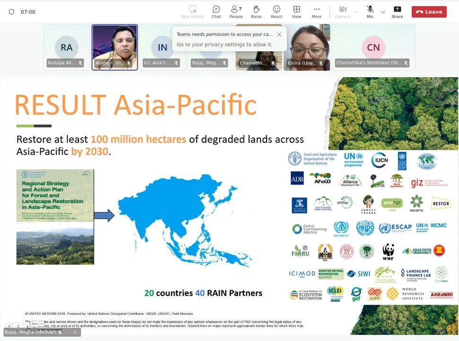459x341 pixels.
Task: Click '20 countries 40 RAIN Partners' text
Action: [x=203, y=293]
